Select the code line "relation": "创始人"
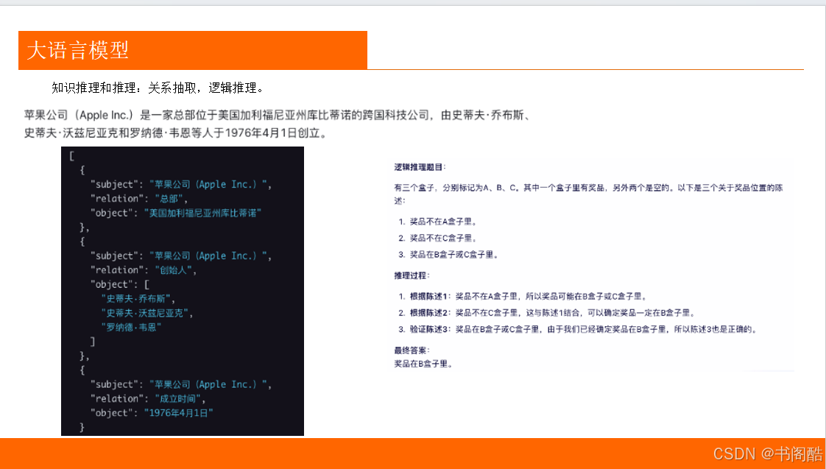Viewport: 826px width, 469px height. point(144,269)
